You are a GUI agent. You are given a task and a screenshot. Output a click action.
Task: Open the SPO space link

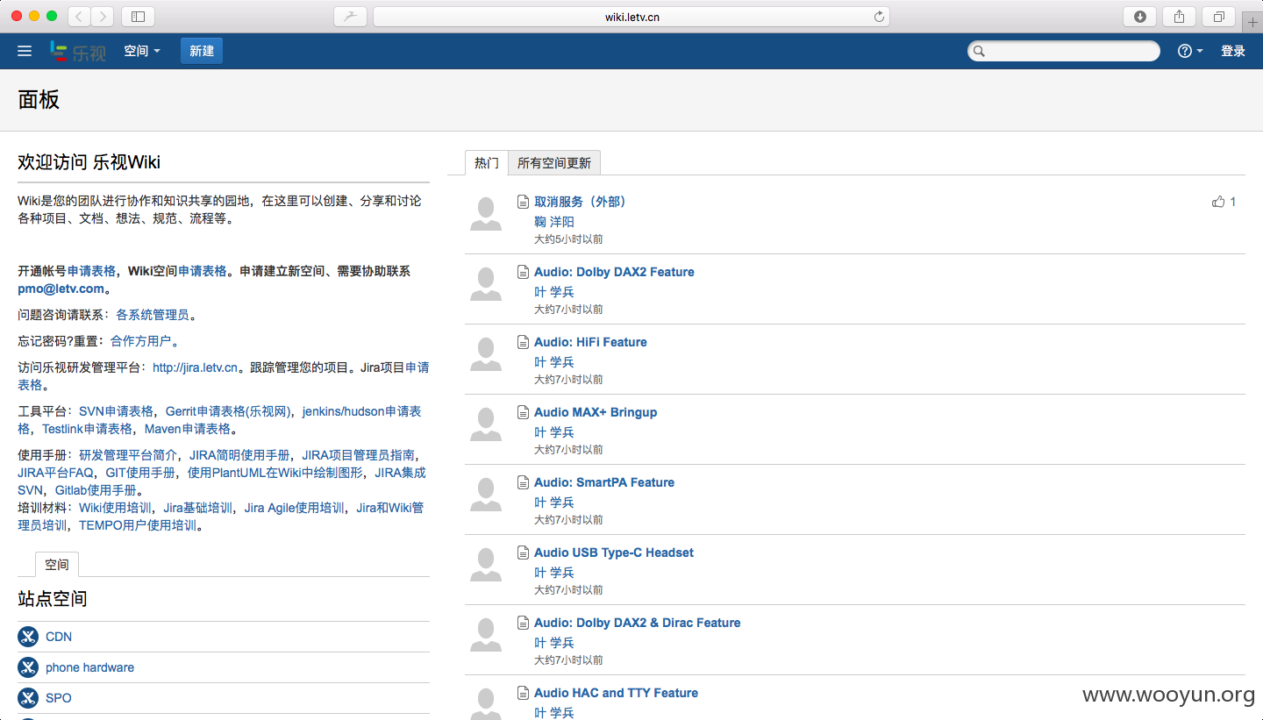59,698
